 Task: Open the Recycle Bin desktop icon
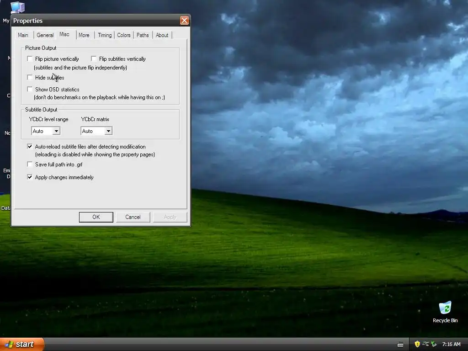445,308
